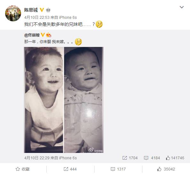Open 陈思诚's profile avatar
The image size is (190, 174).
point(13,13)
